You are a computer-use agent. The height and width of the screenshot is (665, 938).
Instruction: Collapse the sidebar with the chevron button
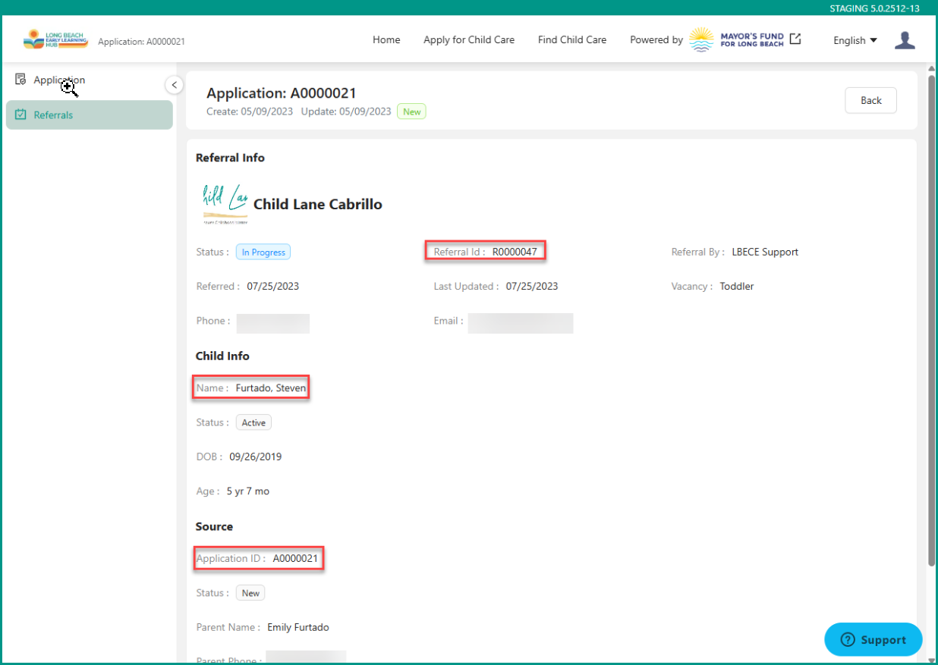(x=175, y=85)
